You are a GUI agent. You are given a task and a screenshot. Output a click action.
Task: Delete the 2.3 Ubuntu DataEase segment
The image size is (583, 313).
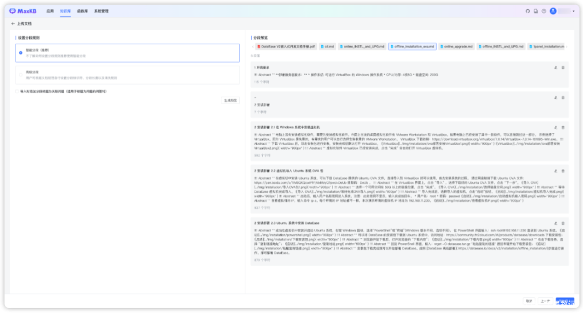pos(563,223)
